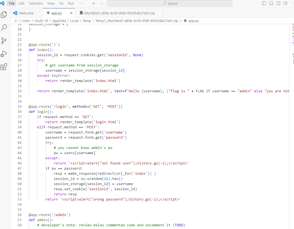Click the text "def index():"
The height and width of the screenshot is (229, 294).
(41, 50)
